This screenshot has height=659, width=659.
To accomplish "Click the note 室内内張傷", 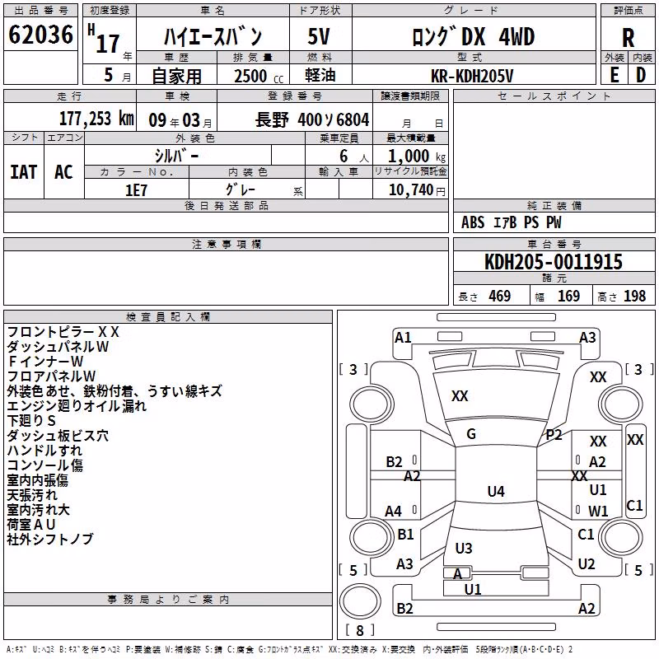I will point(38,480).
